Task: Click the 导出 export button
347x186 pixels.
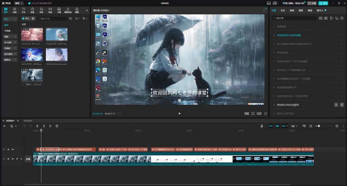Action: pos(323,3)
